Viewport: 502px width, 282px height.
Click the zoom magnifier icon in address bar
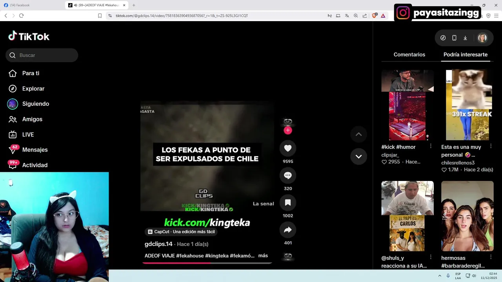356,16
